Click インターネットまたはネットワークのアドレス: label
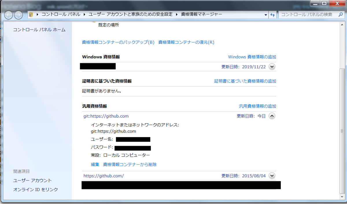The width and height of the screenshot is (347, 204). 135,125
